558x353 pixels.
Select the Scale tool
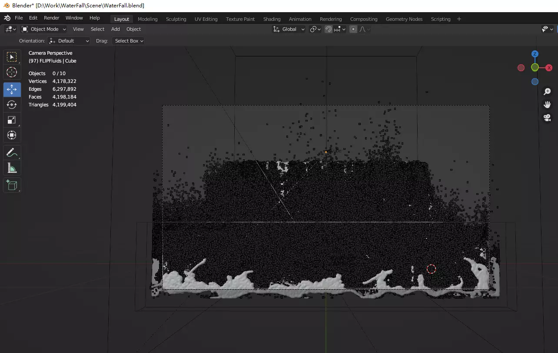pos(12,120)
